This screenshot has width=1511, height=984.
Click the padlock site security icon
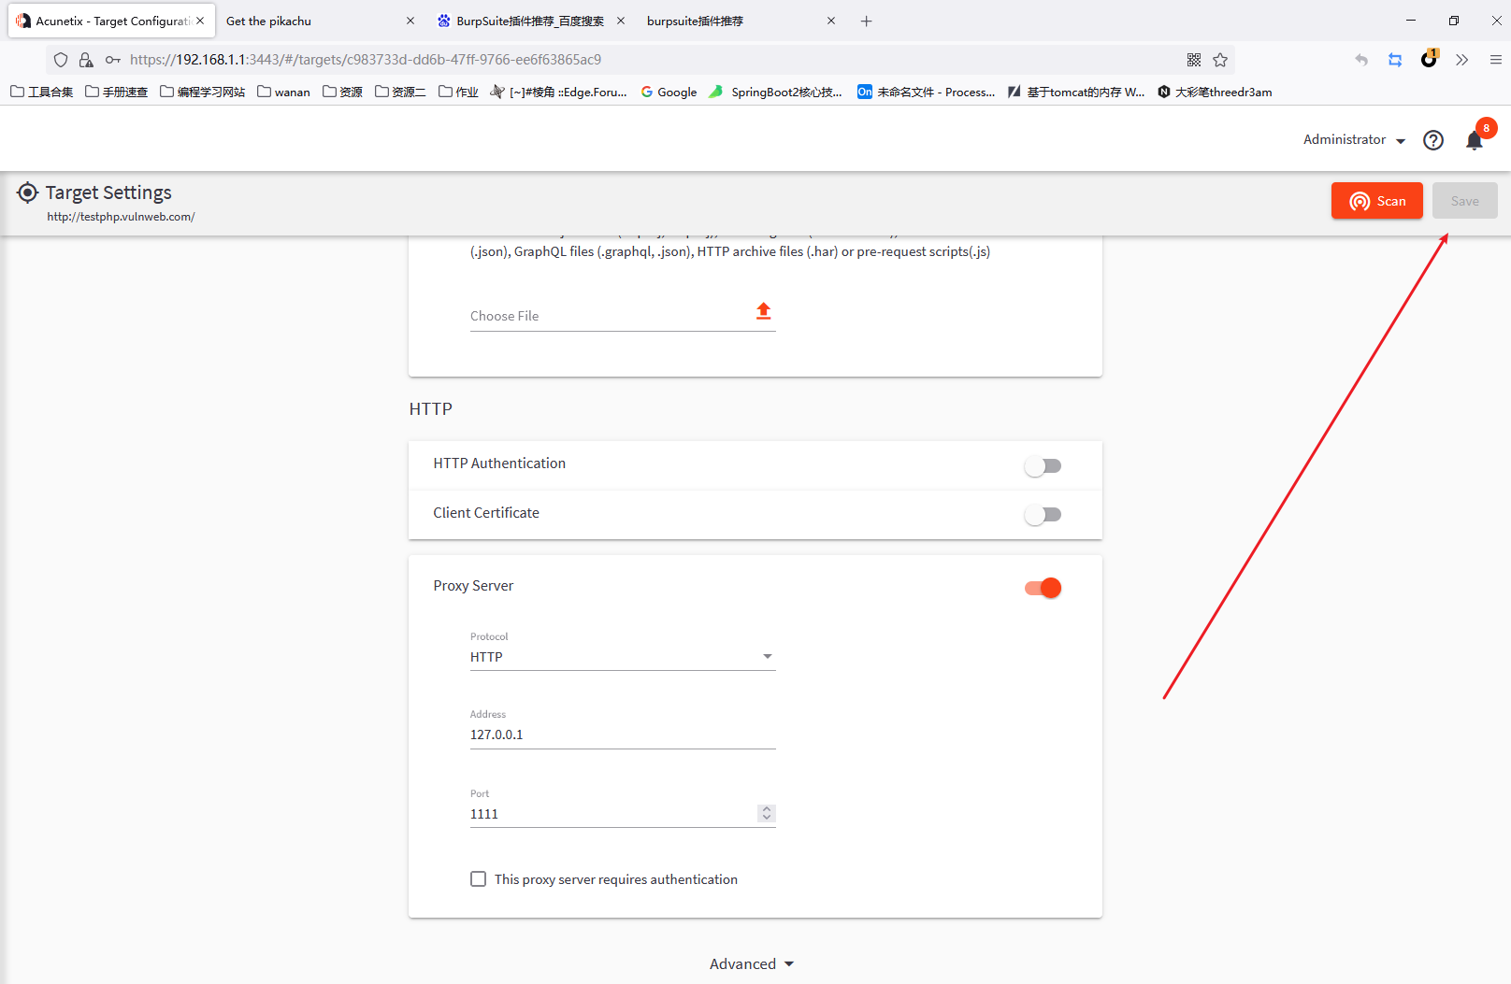point(86,60)
